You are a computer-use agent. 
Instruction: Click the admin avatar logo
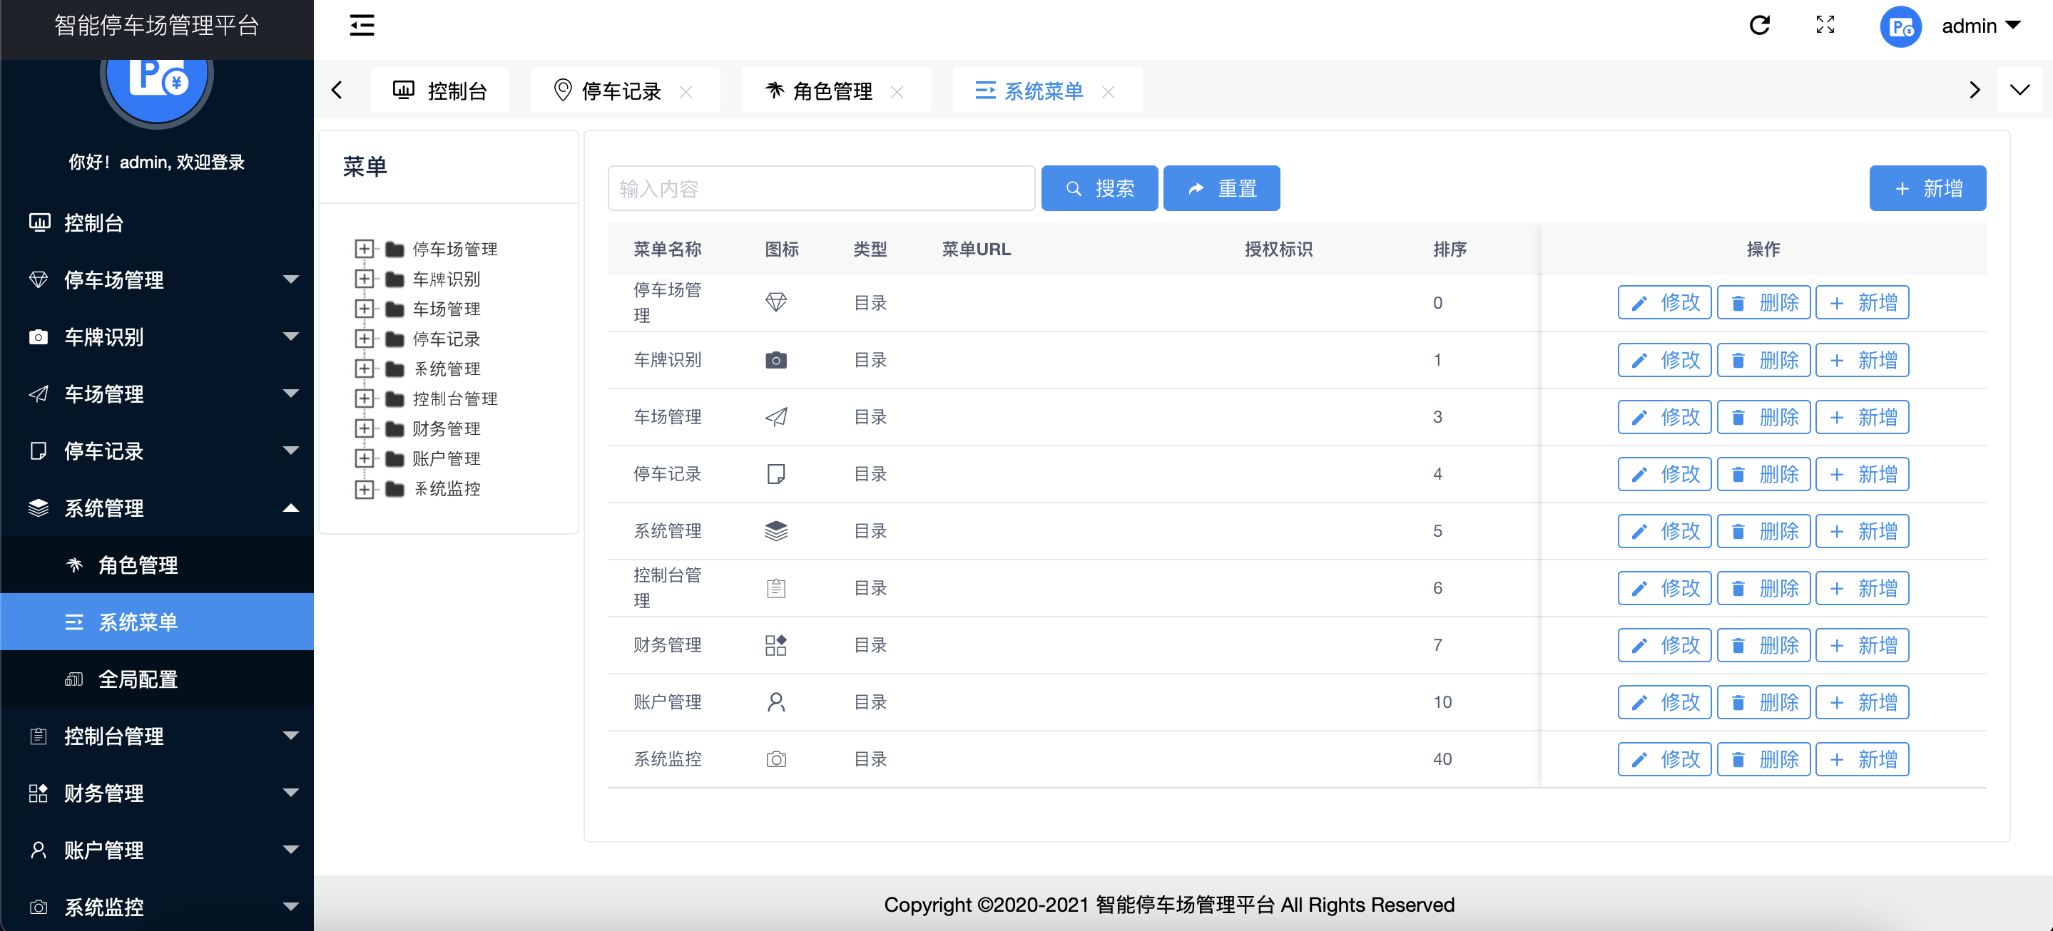click(x=1901, y=27)
